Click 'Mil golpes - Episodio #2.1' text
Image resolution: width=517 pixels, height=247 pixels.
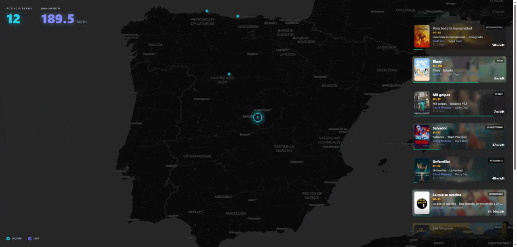[x=450, y=104]
